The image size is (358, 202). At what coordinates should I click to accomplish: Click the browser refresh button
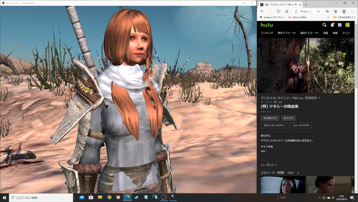[279, 11]
